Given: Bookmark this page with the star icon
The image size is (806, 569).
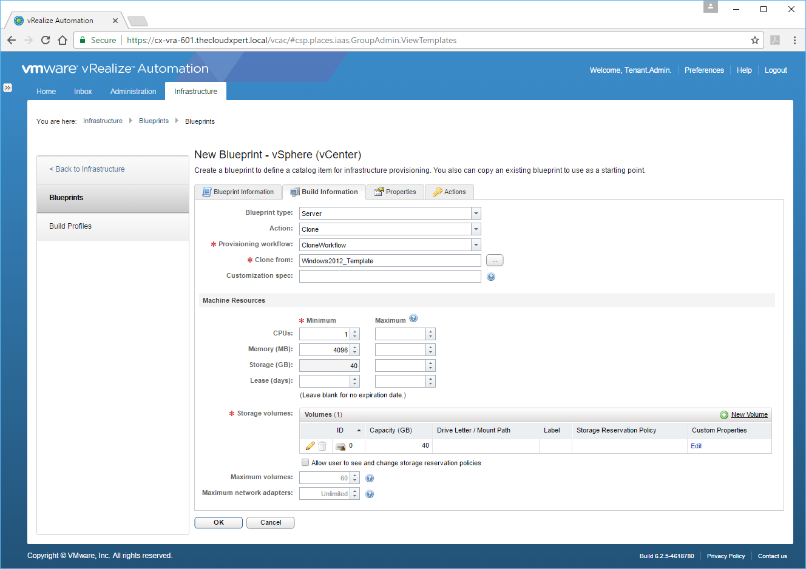Looking at the screenshot, I should [x=755, y=40].
